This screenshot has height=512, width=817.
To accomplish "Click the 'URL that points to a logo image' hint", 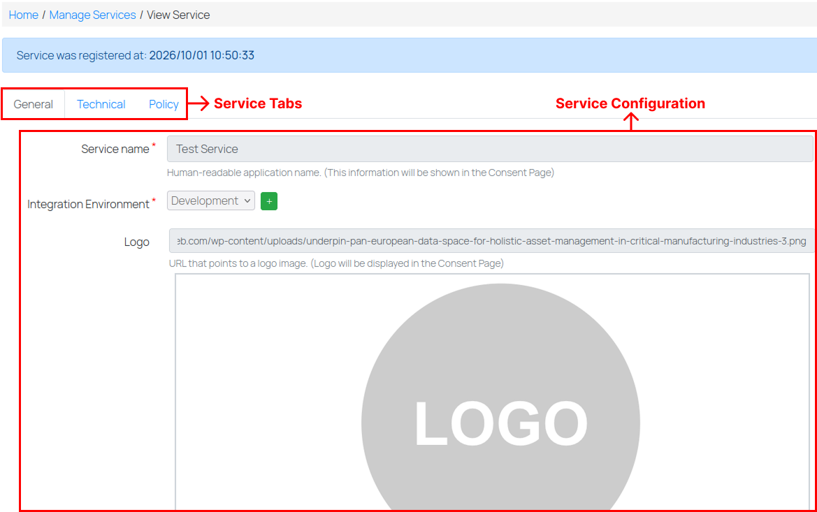I will pos(336,263).
